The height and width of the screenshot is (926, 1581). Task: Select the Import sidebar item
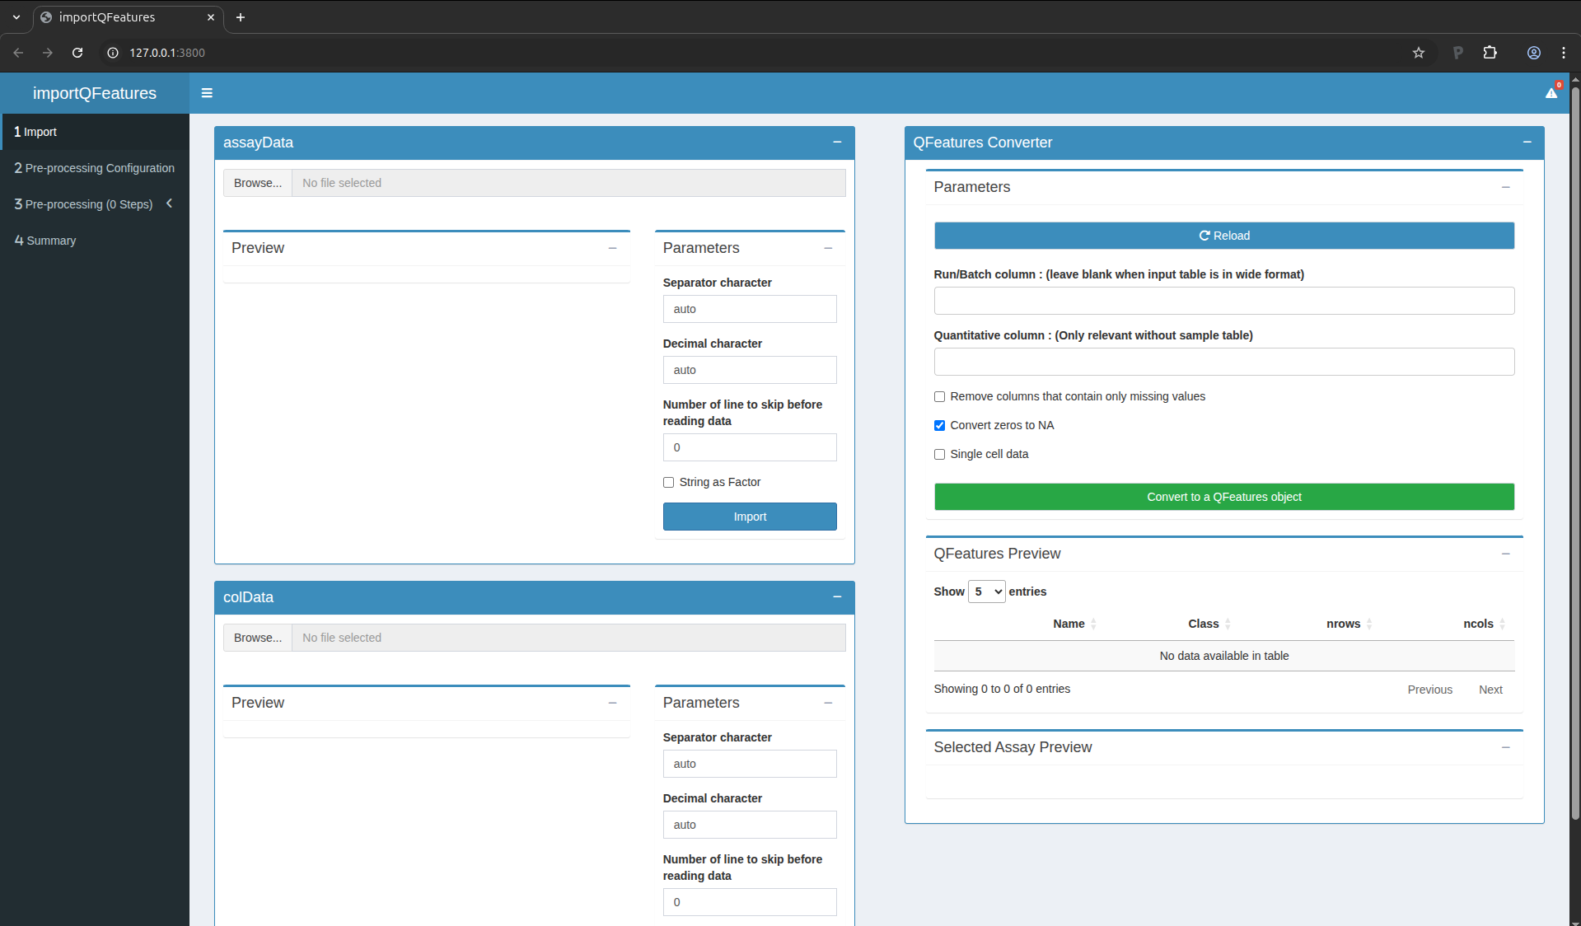[x=95, y=132]
